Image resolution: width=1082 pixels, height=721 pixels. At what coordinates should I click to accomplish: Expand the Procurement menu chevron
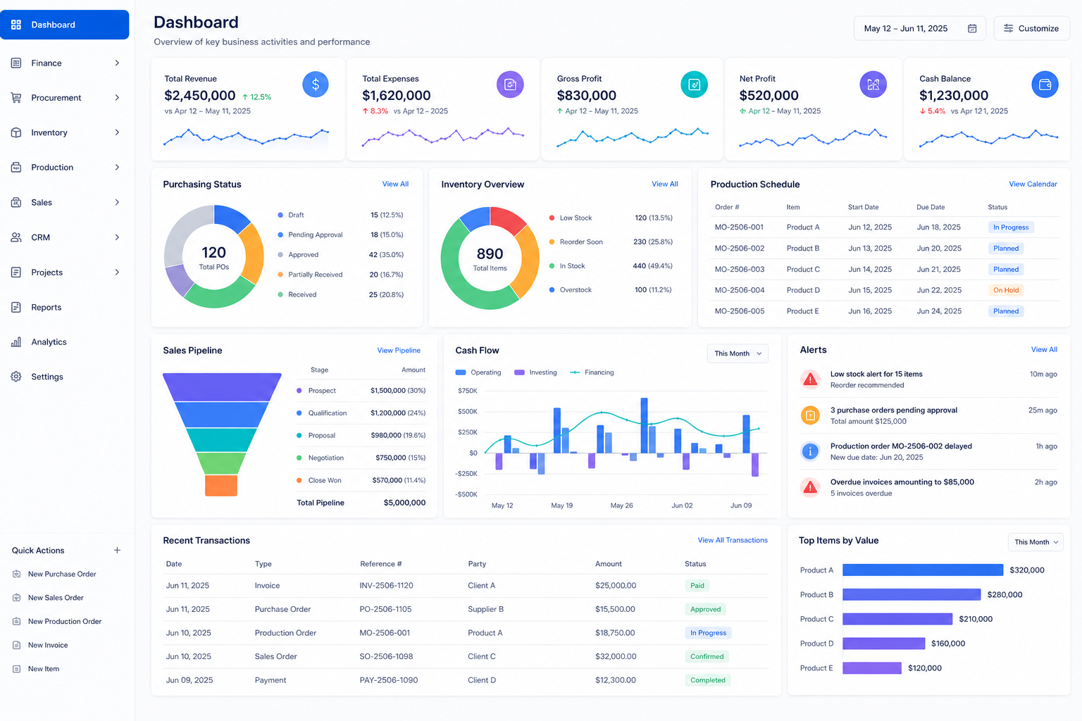117,98
